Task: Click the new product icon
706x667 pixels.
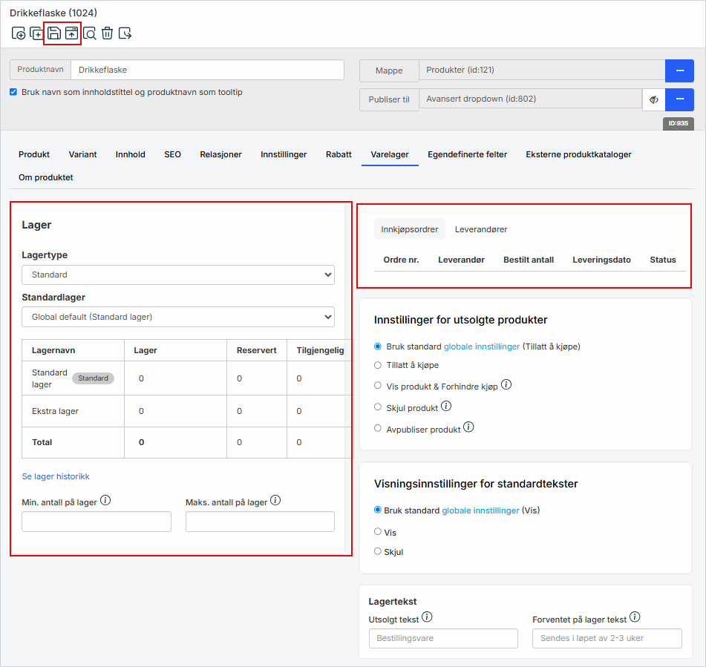Action: [19, 33]
